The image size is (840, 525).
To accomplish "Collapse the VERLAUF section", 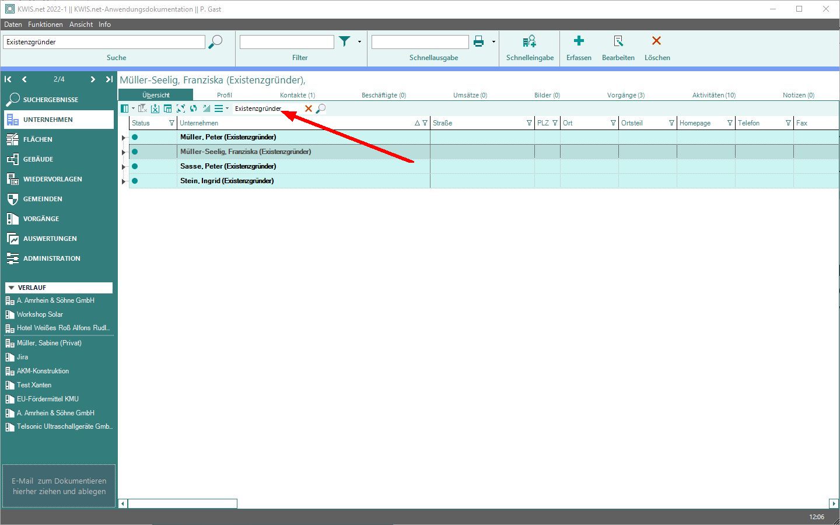I will [x=11, y=288].
